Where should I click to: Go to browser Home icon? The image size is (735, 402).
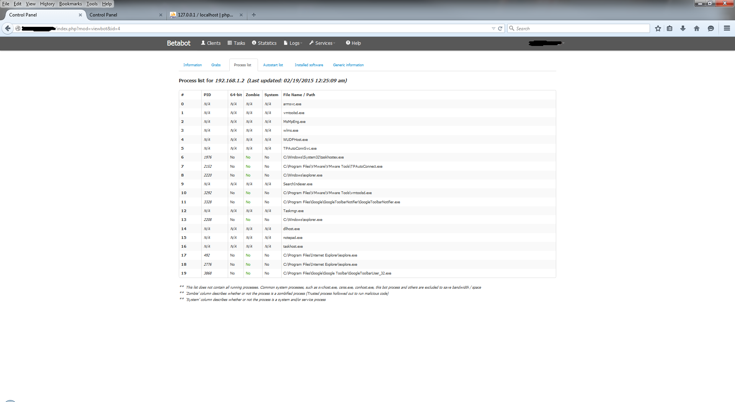coord(696,28)
